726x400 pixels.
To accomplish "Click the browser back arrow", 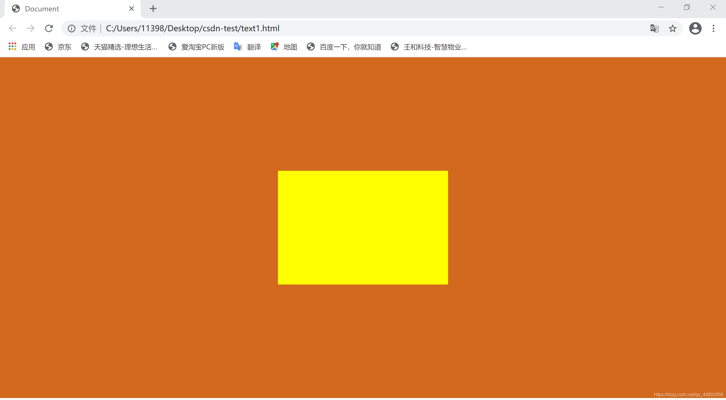I will pyautogui.click(x=12, y=28).
